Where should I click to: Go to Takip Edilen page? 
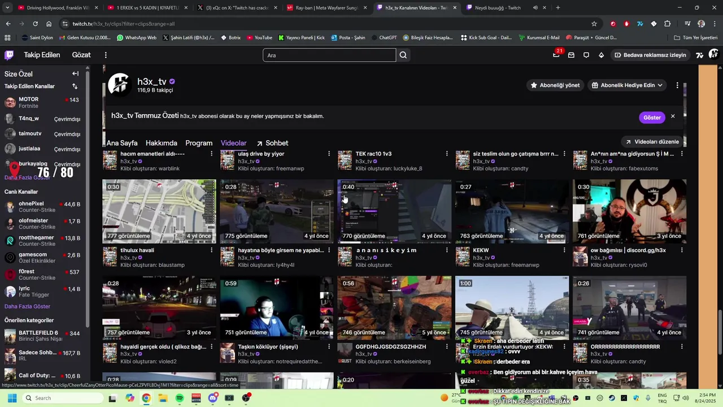[x=42, y=55]
